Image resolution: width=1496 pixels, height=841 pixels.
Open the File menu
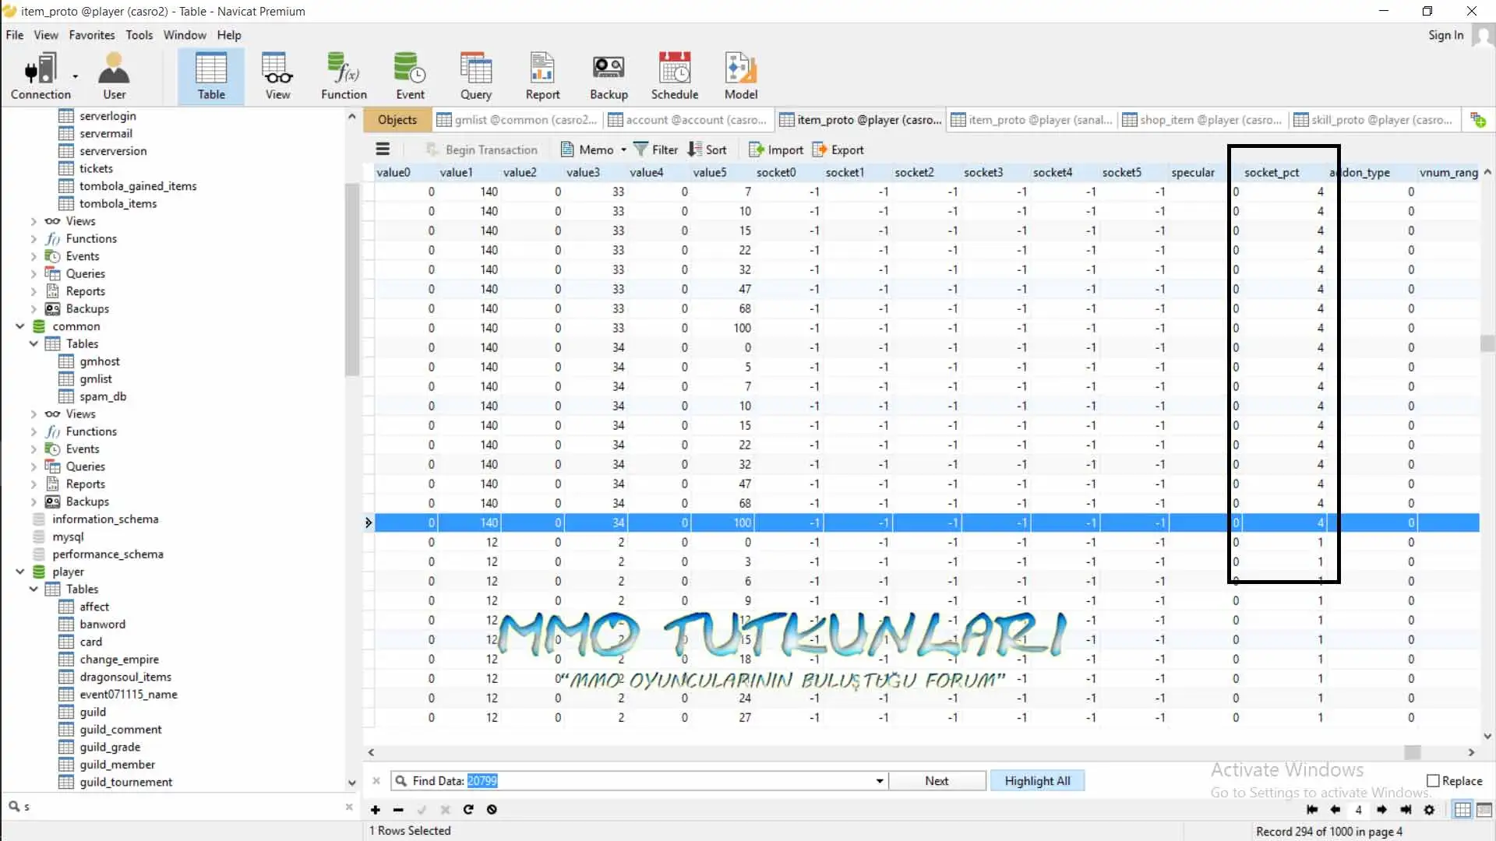14,35
